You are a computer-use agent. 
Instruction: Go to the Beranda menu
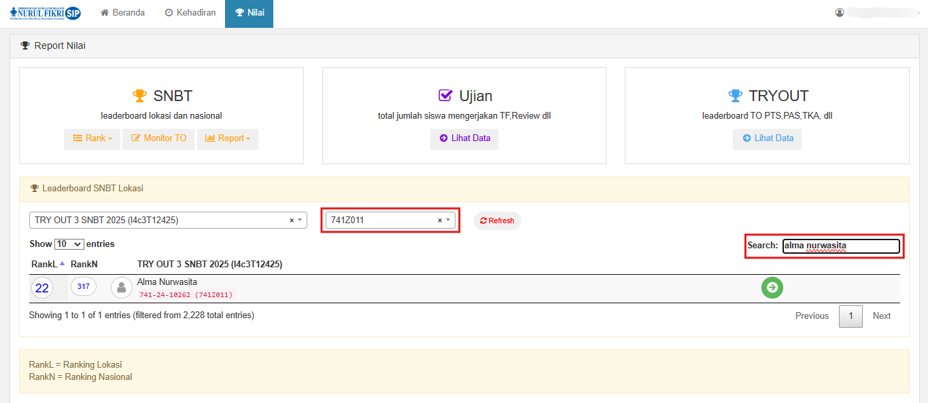click(x=122, y=13)
